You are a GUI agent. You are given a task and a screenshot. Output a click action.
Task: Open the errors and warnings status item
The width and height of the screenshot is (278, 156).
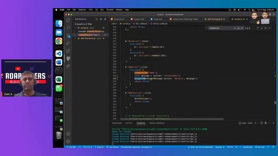[88, 147]
